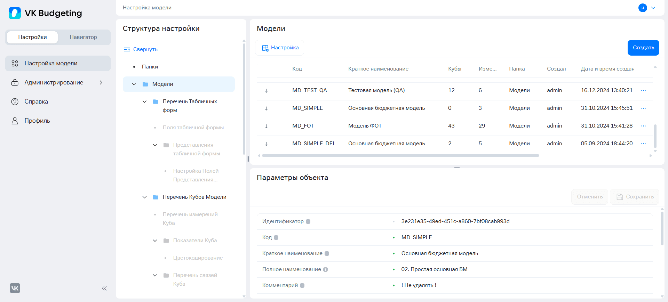Open the three-dots menu for MD_TEST_QA row
668x302 pixels.
click(x=643, y=90)
